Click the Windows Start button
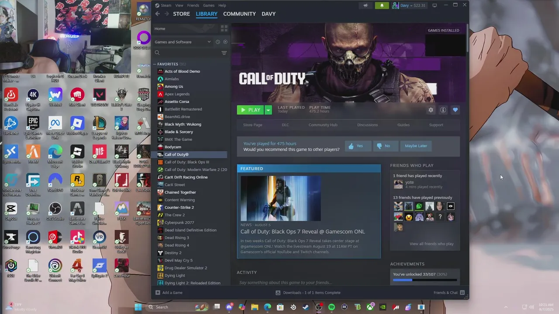The height and width of the screenshot is (314, 559). [x=138, y=307]
